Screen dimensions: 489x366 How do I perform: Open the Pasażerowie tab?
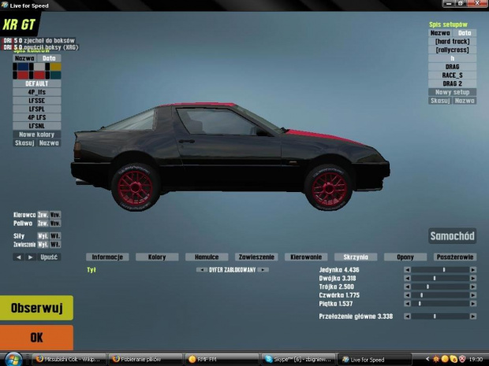click(455, 257)
